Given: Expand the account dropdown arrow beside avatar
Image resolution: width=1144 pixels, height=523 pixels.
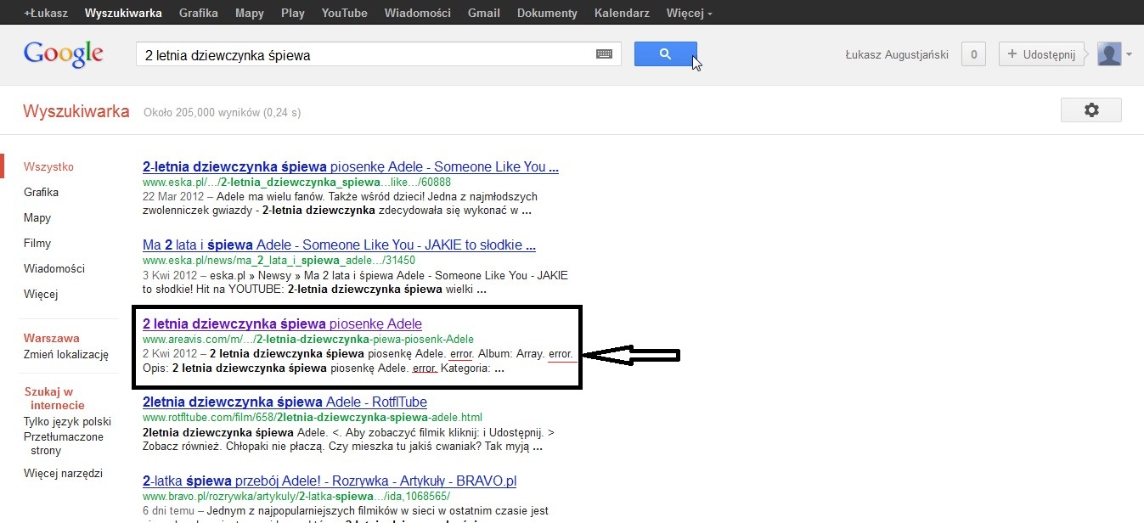Looking at the screenshot, I should (x=1130, y=54).
